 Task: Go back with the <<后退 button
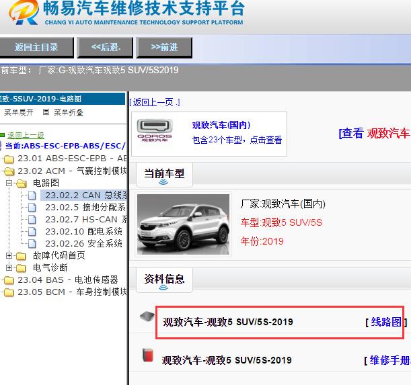(x=106, y=48)
